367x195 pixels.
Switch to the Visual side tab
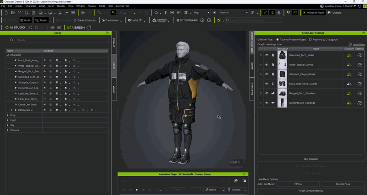pyautogui.click(x=114, y=89)
